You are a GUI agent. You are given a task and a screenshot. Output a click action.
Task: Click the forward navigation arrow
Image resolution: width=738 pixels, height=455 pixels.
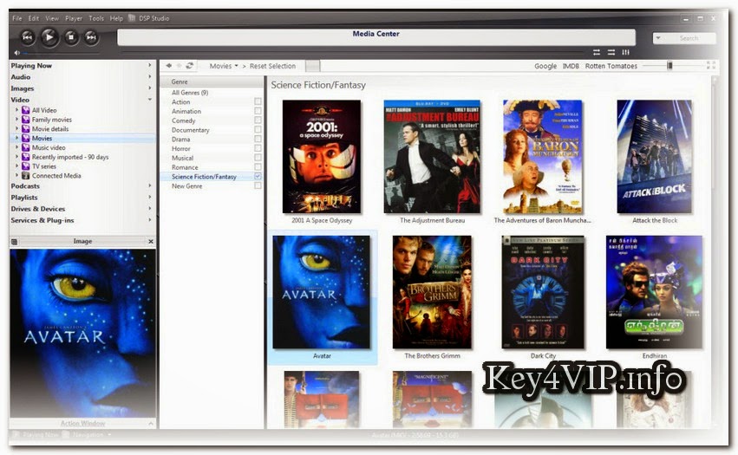point(179,66)
